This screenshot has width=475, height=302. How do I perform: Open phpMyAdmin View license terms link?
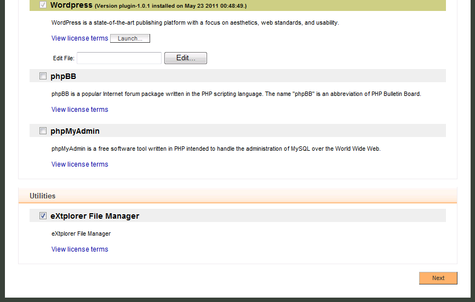pyautogui.click(x=79, y=164)
